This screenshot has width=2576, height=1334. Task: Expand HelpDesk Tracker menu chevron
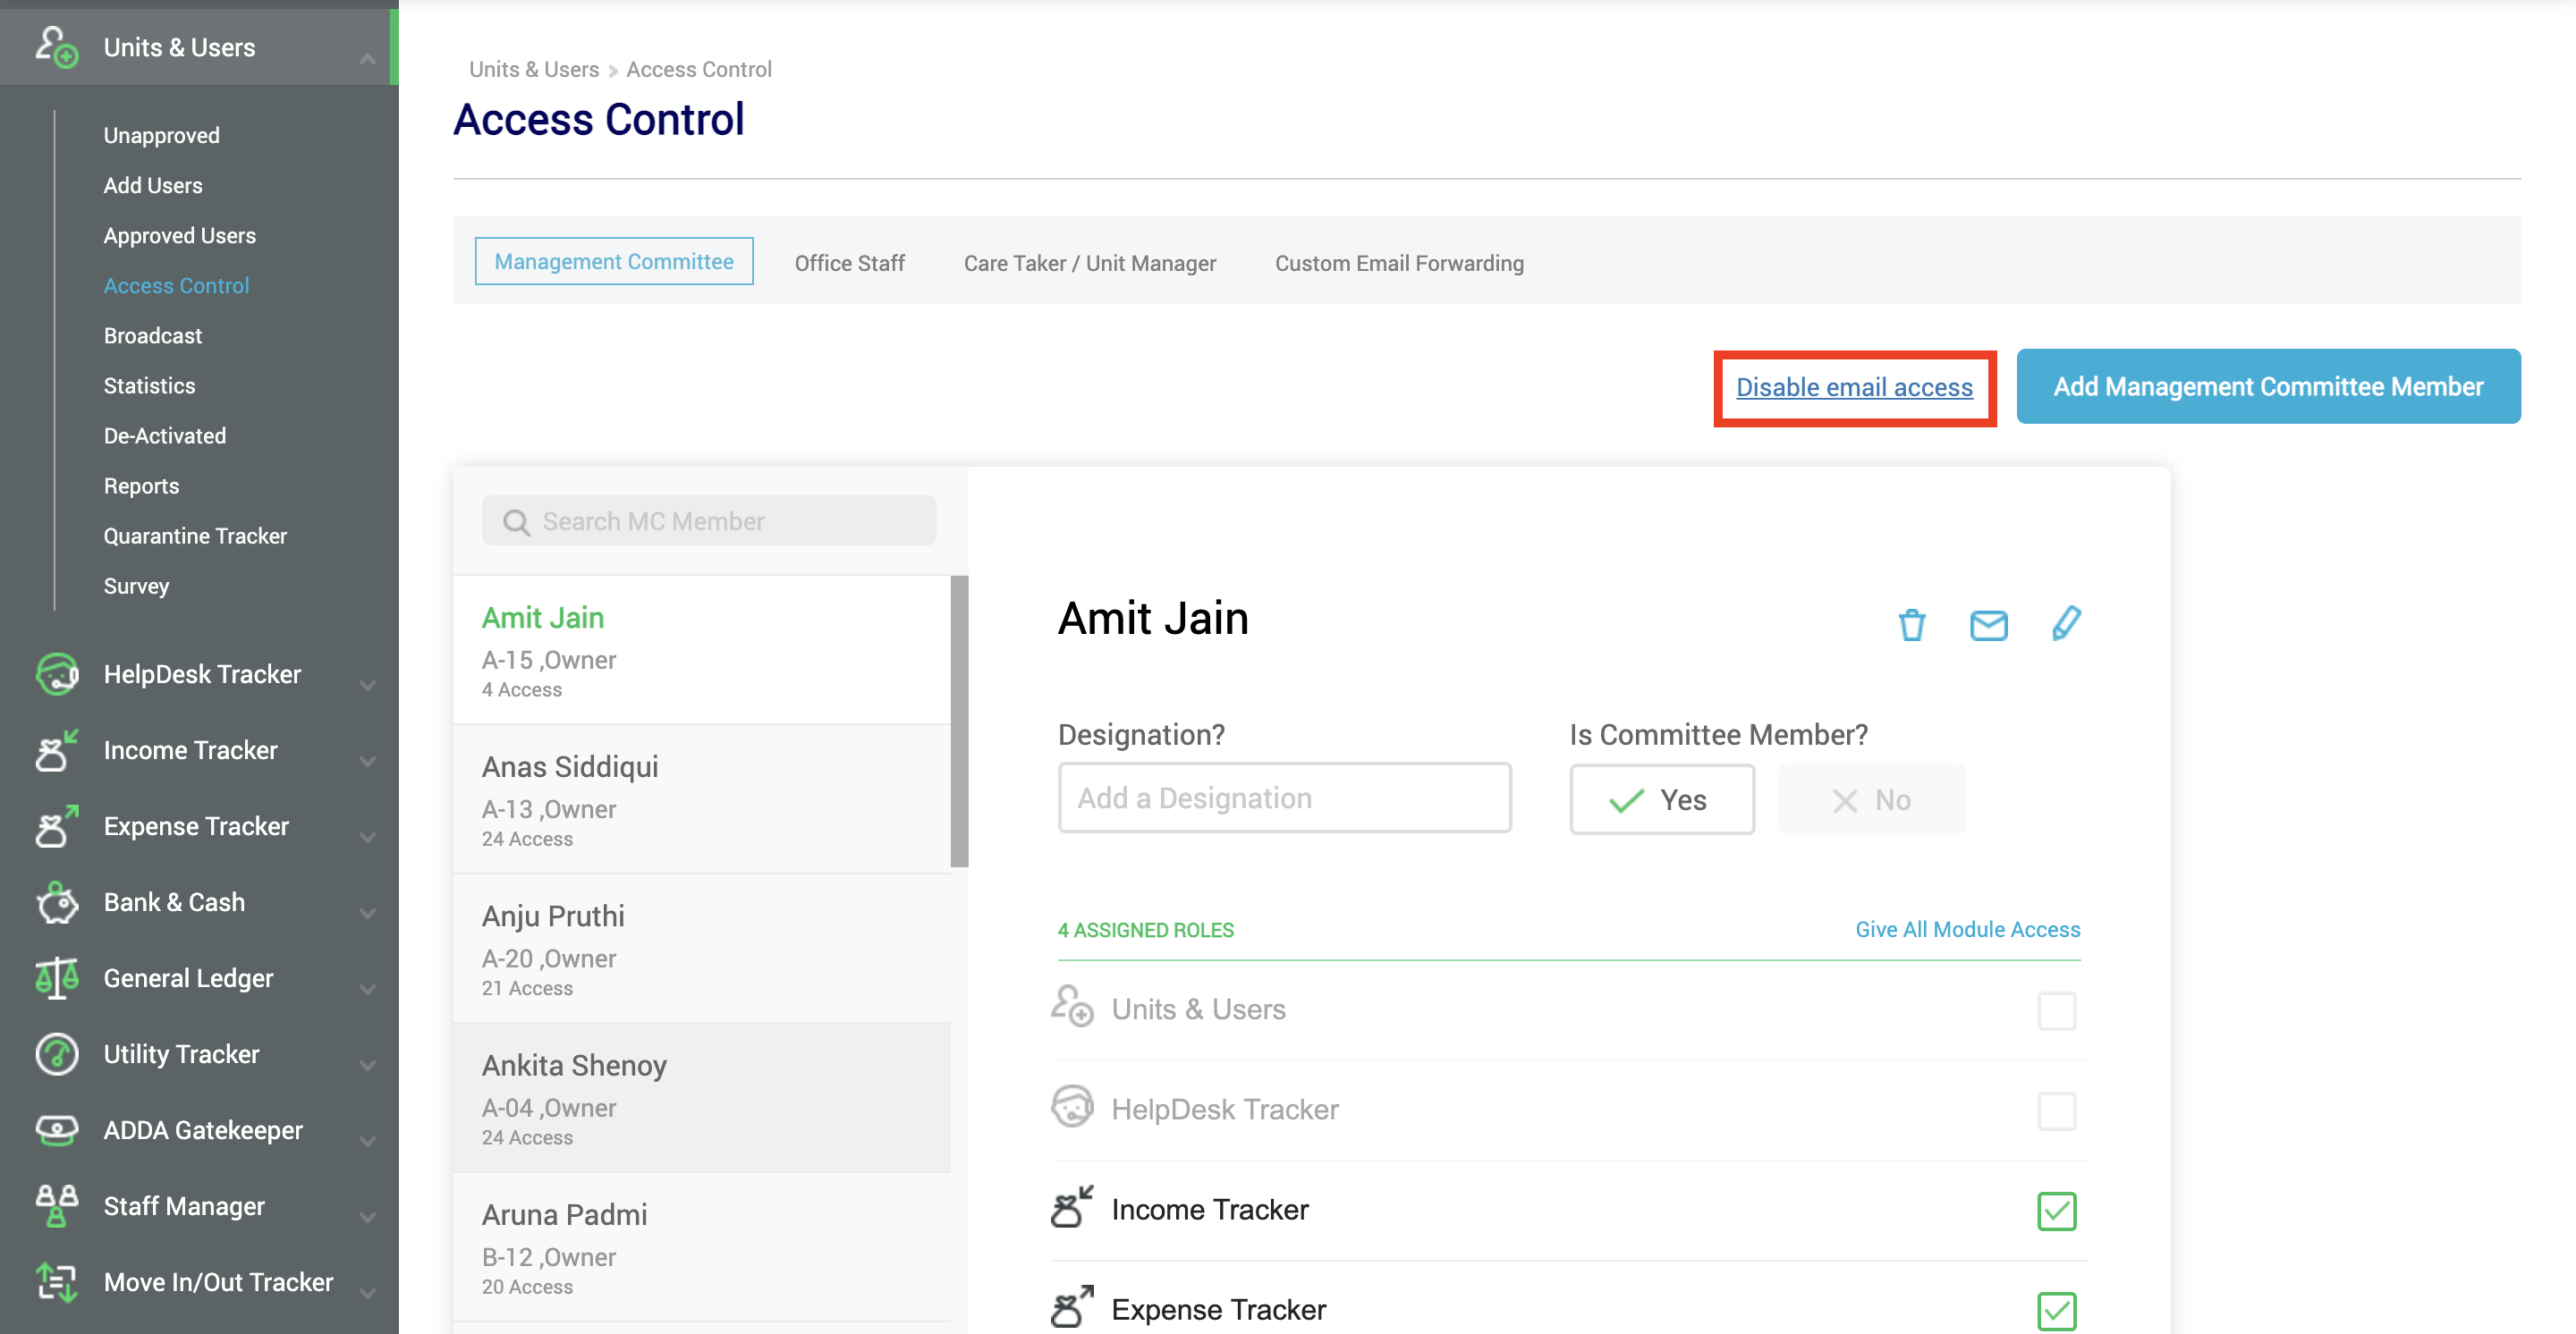click(x=367, y=686)
